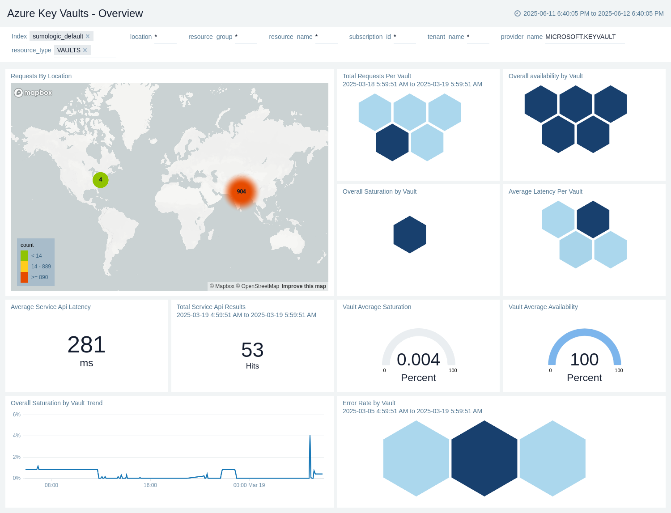Screen dimensions: 671x513
Task: Select the top-left light hexagon in Total Requests Per Vault
Action: pyautogui.click(x=375, y=112)
